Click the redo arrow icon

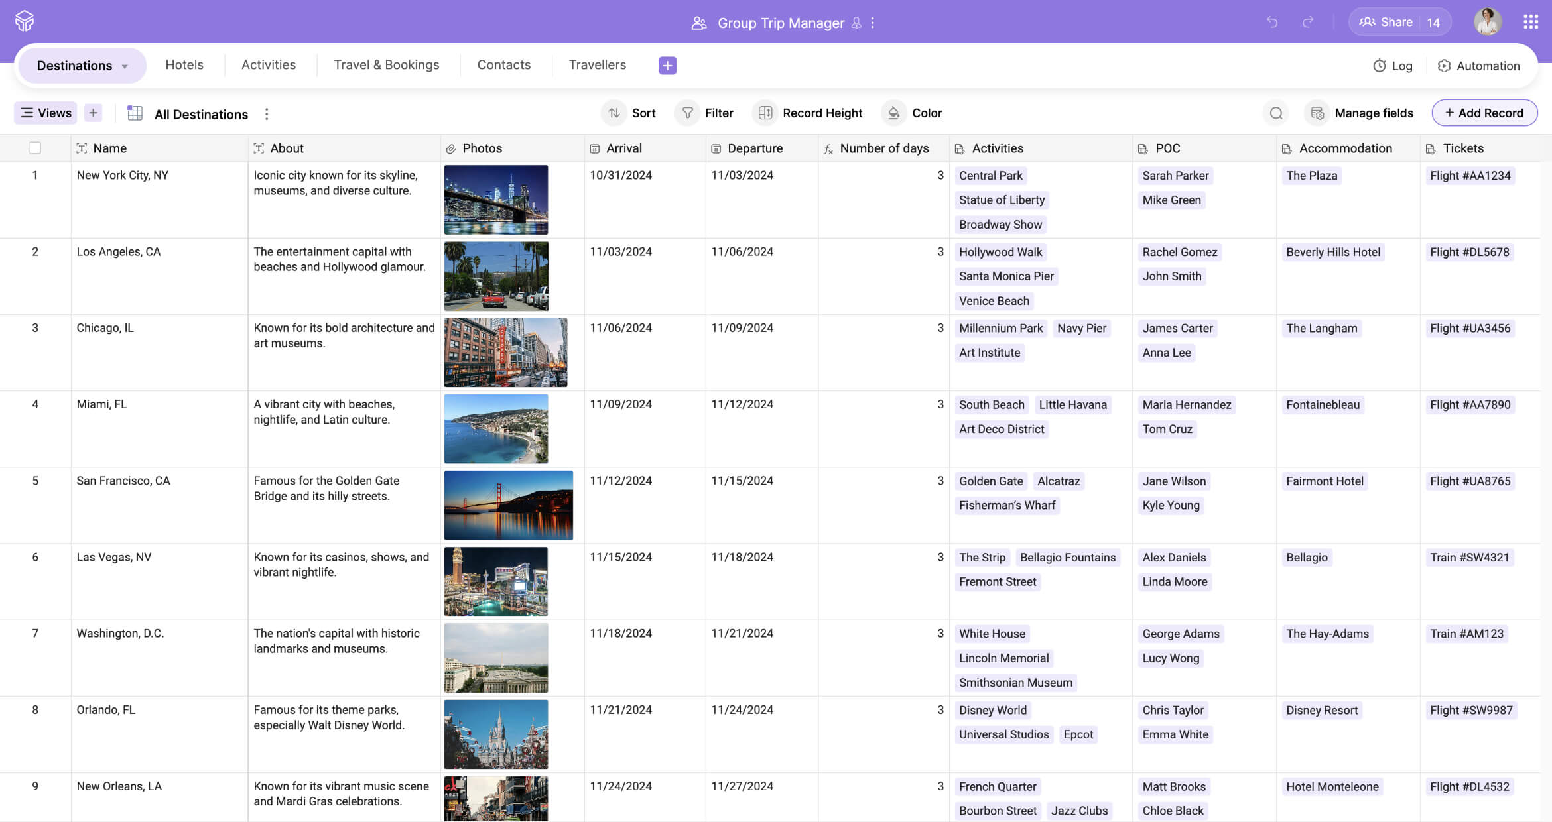[1308, 22]
